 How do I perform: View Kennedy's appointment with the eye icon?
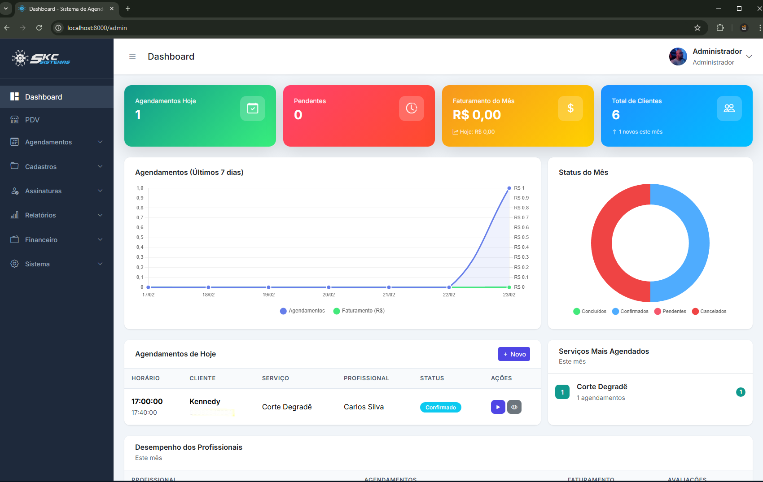514,407
